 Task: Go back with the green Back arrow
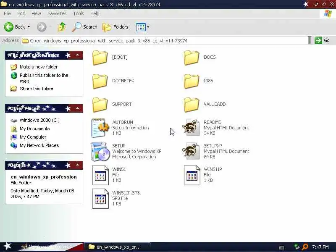pos(9,27)
